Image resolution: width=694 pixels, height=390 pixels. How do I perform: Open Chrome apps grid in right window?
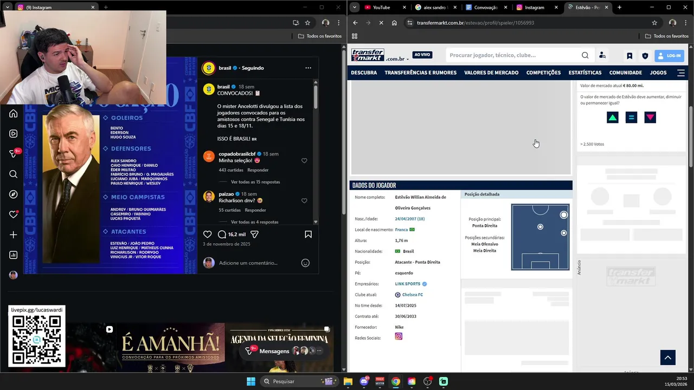[x=355, y=36]
